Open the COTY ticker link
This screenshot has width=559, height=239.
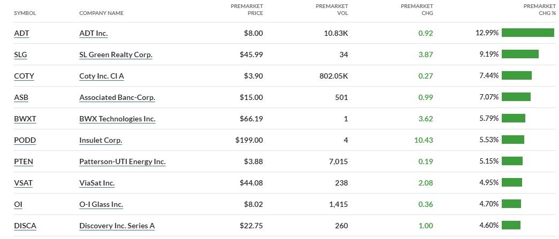coord(24,76)
